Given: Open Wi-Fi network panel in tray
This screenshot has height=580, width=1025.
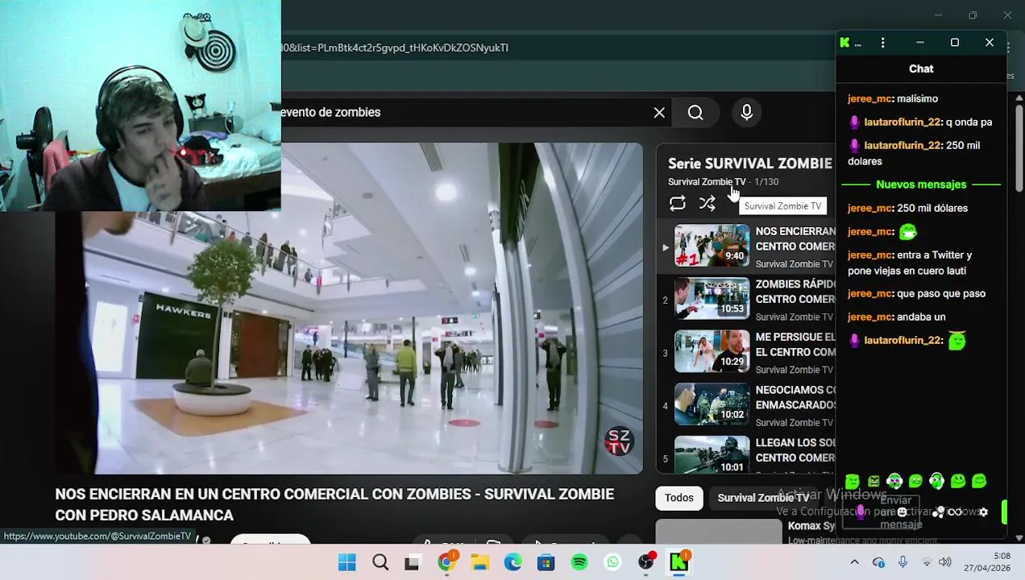Looking at the screenshot, I should click(927, 562).
